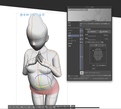Click the orange root square on figure
The width and height of the screenshot is (121, 109).
pos(45,92)
